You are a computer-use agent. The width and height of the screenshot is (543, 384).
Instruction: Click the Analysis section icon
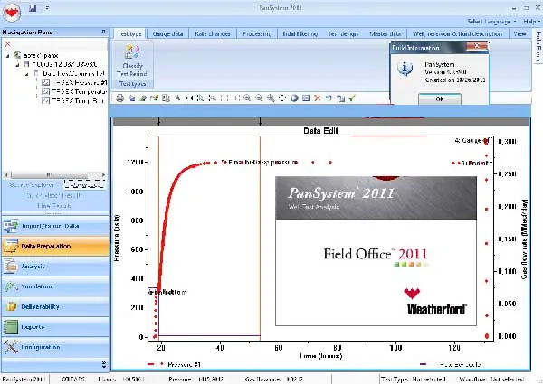click(11, 267)
